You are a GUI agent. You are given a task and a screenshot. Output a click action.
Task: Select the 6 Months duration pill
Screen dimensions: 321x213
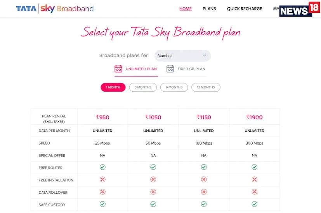[174, 87]
